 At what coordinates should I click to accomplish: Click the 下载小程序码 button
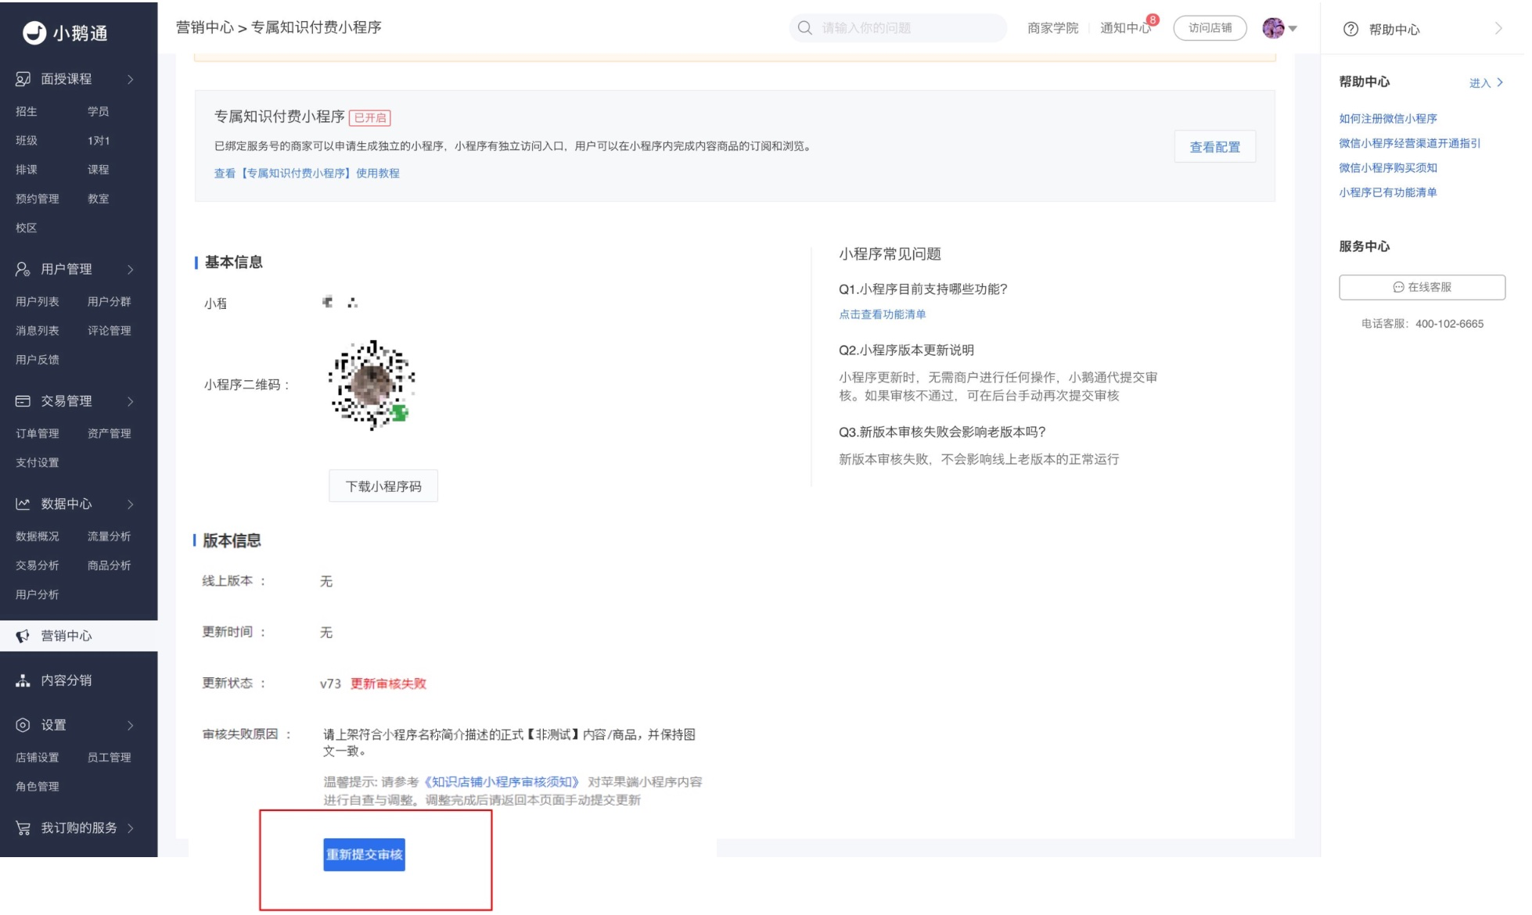point(383,486)
